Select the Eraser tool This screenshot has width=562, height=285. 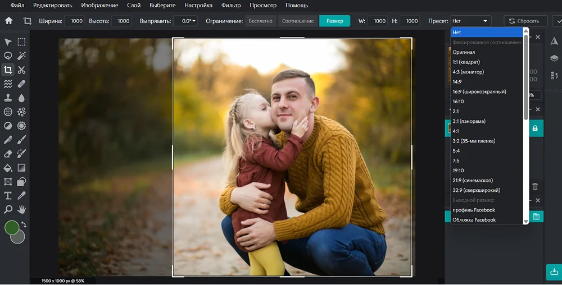pos(8,154)
